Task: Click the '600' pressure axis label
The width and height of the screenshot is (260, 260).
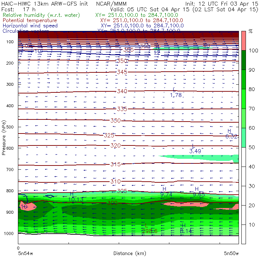Action: (10, 148)
